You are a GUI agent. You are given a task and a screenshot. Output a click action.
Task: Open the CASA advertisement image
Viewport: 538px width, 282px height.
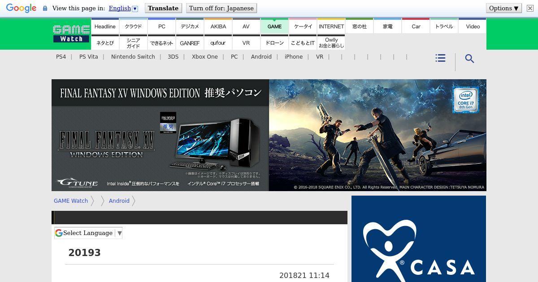click(419, 239)
